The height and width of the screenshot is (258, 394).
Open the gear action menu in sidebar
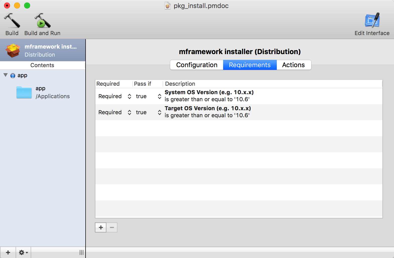[23, 252]
